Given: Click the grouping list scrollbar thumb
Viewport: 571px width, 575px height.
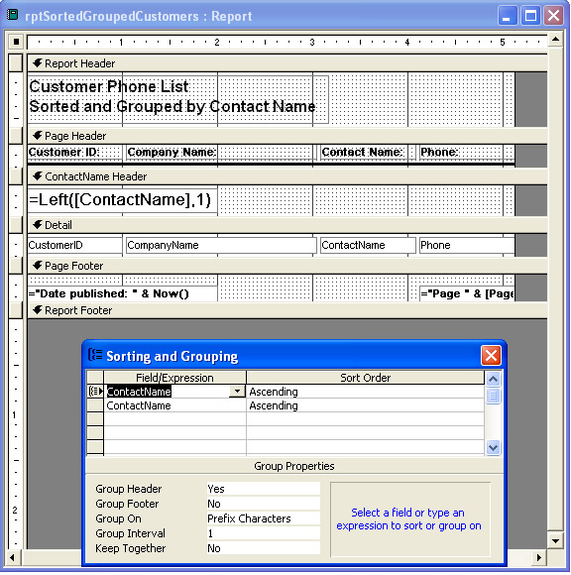Looking at the screenshot, I should pyautogui.click(x=493, y=396).
